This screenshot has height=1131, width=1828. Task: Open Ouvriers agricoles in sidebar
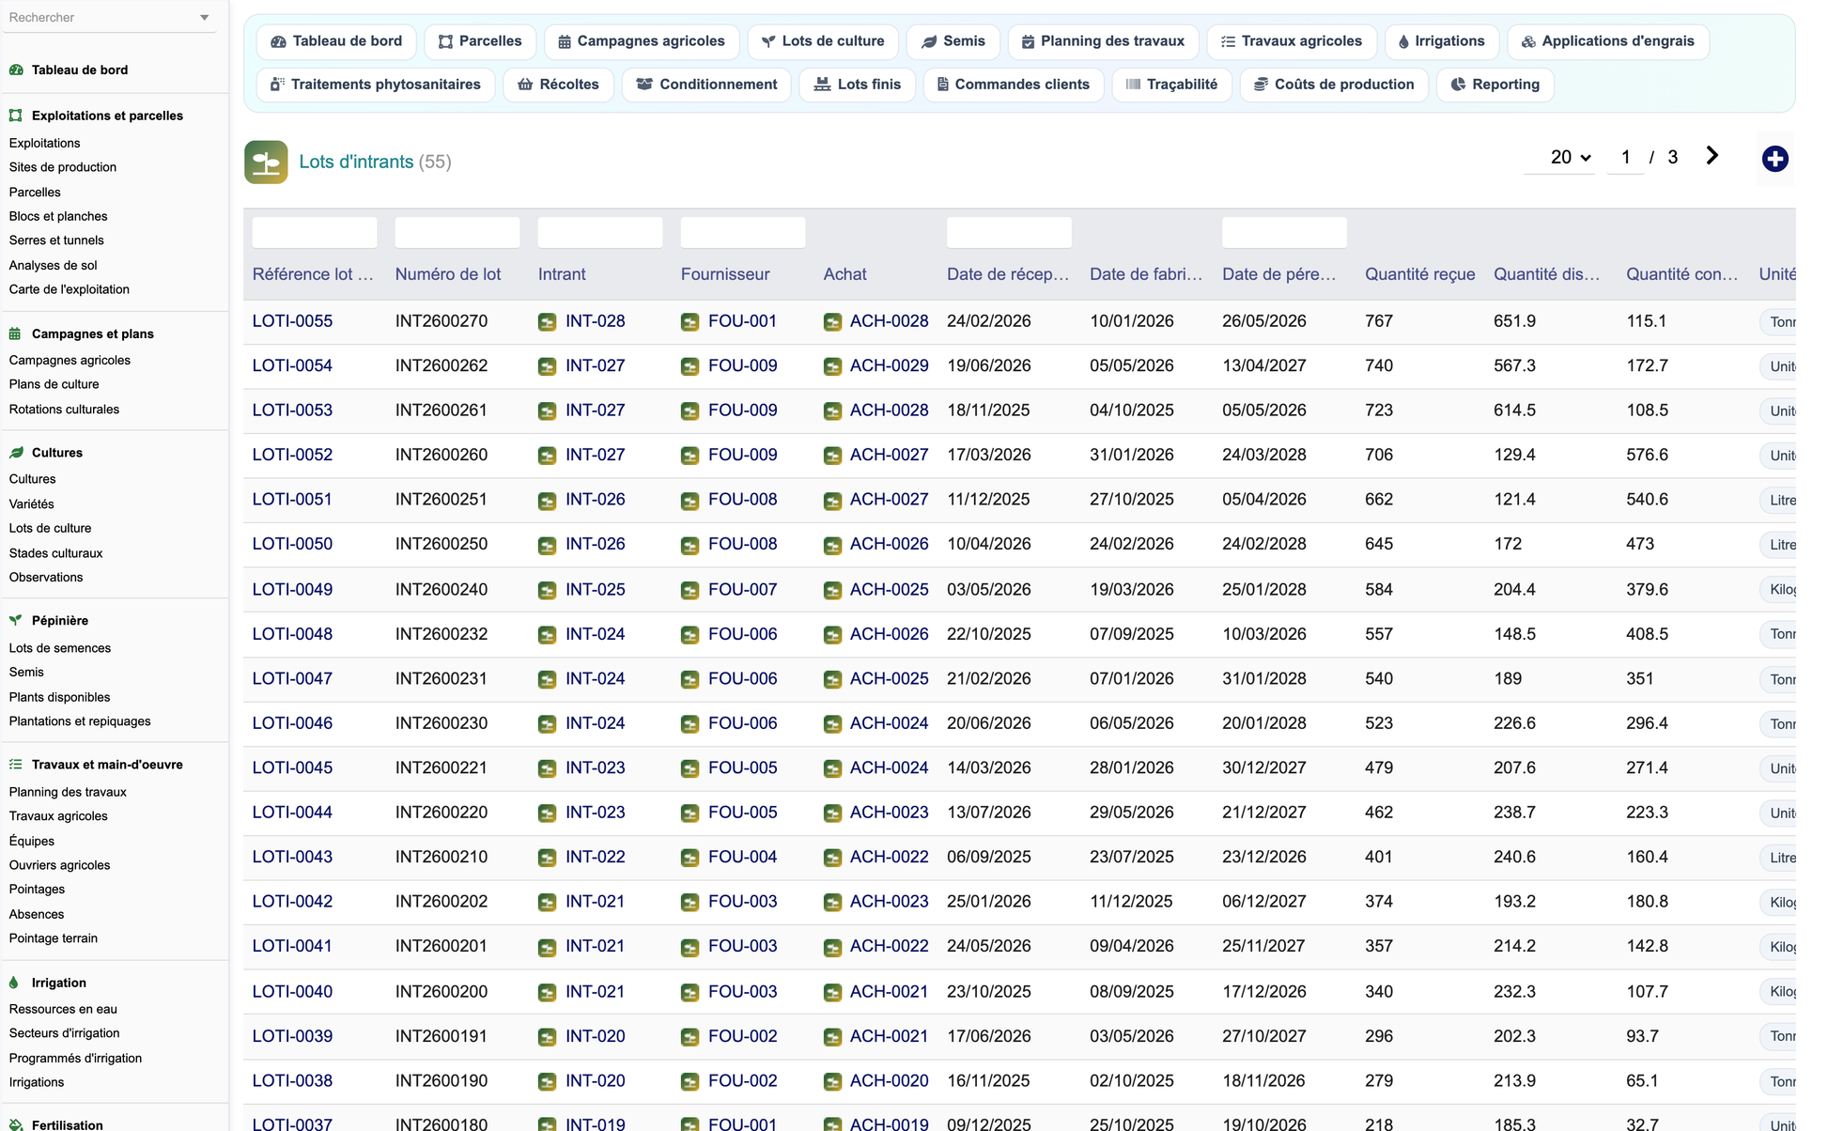60,865
